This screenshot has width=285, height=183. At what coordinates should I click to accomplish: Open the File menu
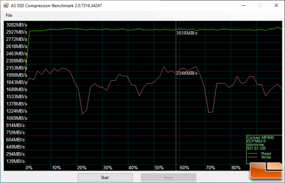tap(9, 15)
